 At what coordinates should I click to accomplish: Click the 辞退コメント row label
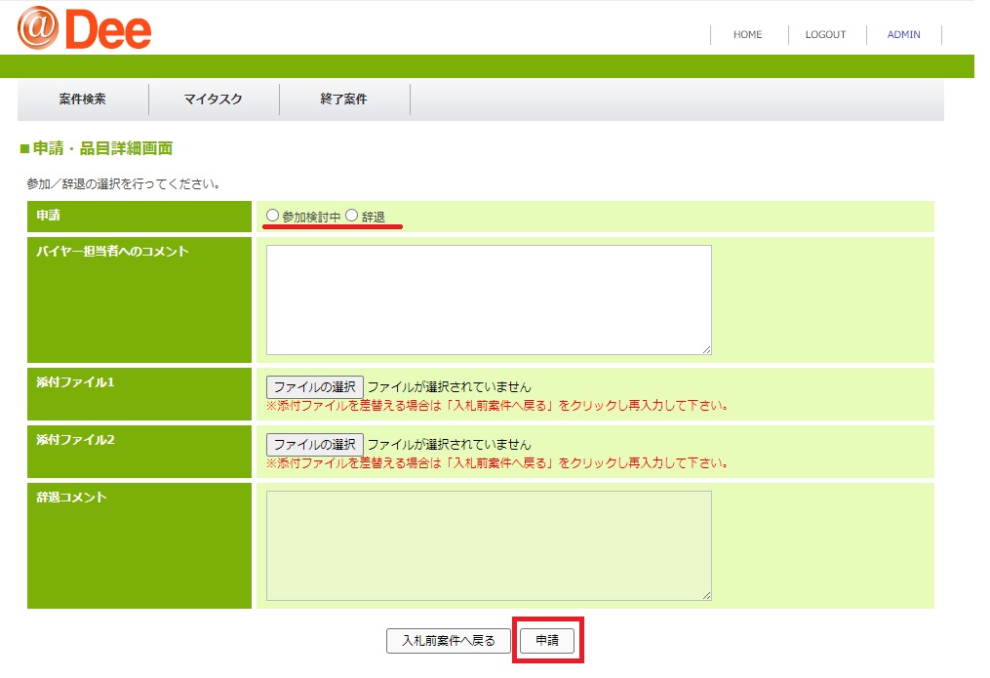[71, 498]
